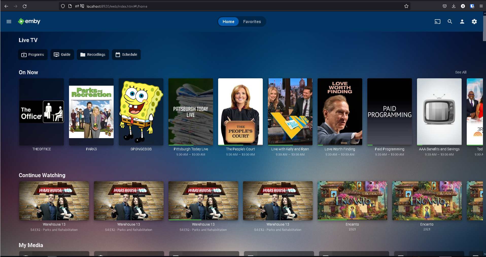Screen dimensions: 486x257
Task: Click the blue extension icon in the browser toolbar
Action: click(472, 6)
